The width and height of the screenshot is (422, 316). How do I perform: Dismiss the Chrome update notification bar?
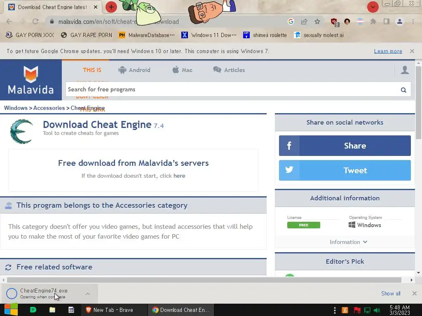(x=412, y=51)
